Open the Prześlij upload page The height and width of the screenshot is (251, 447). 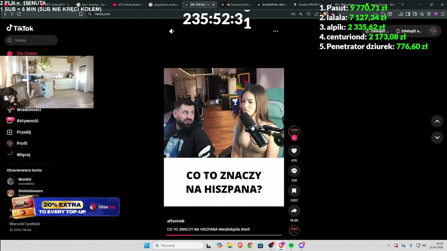(x=19, y=132)
